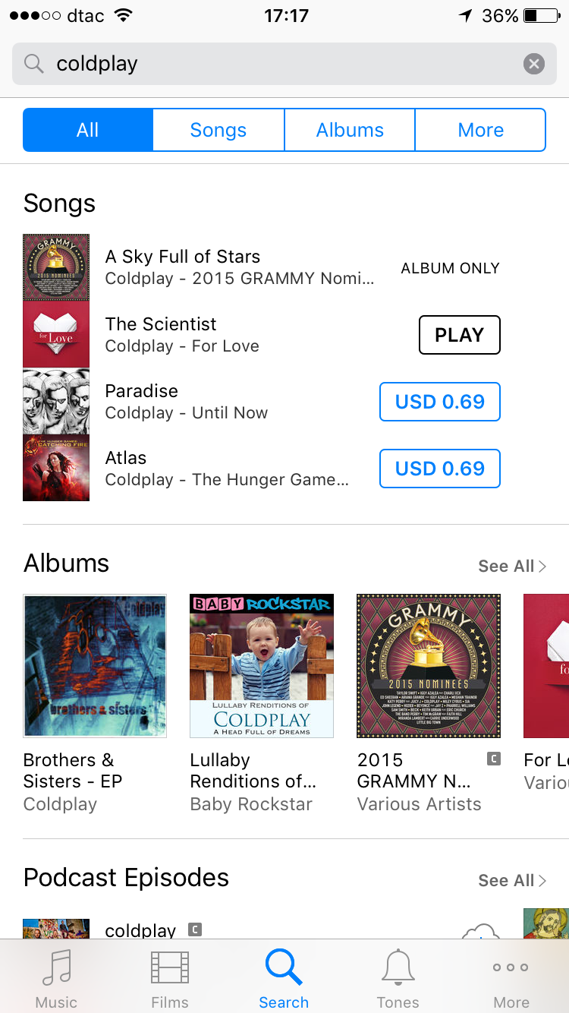Play The Scientist preview with PLAY button
The height and width of the screenshot is (1013, 569).
pyautogui.click(x=460, y=335)
